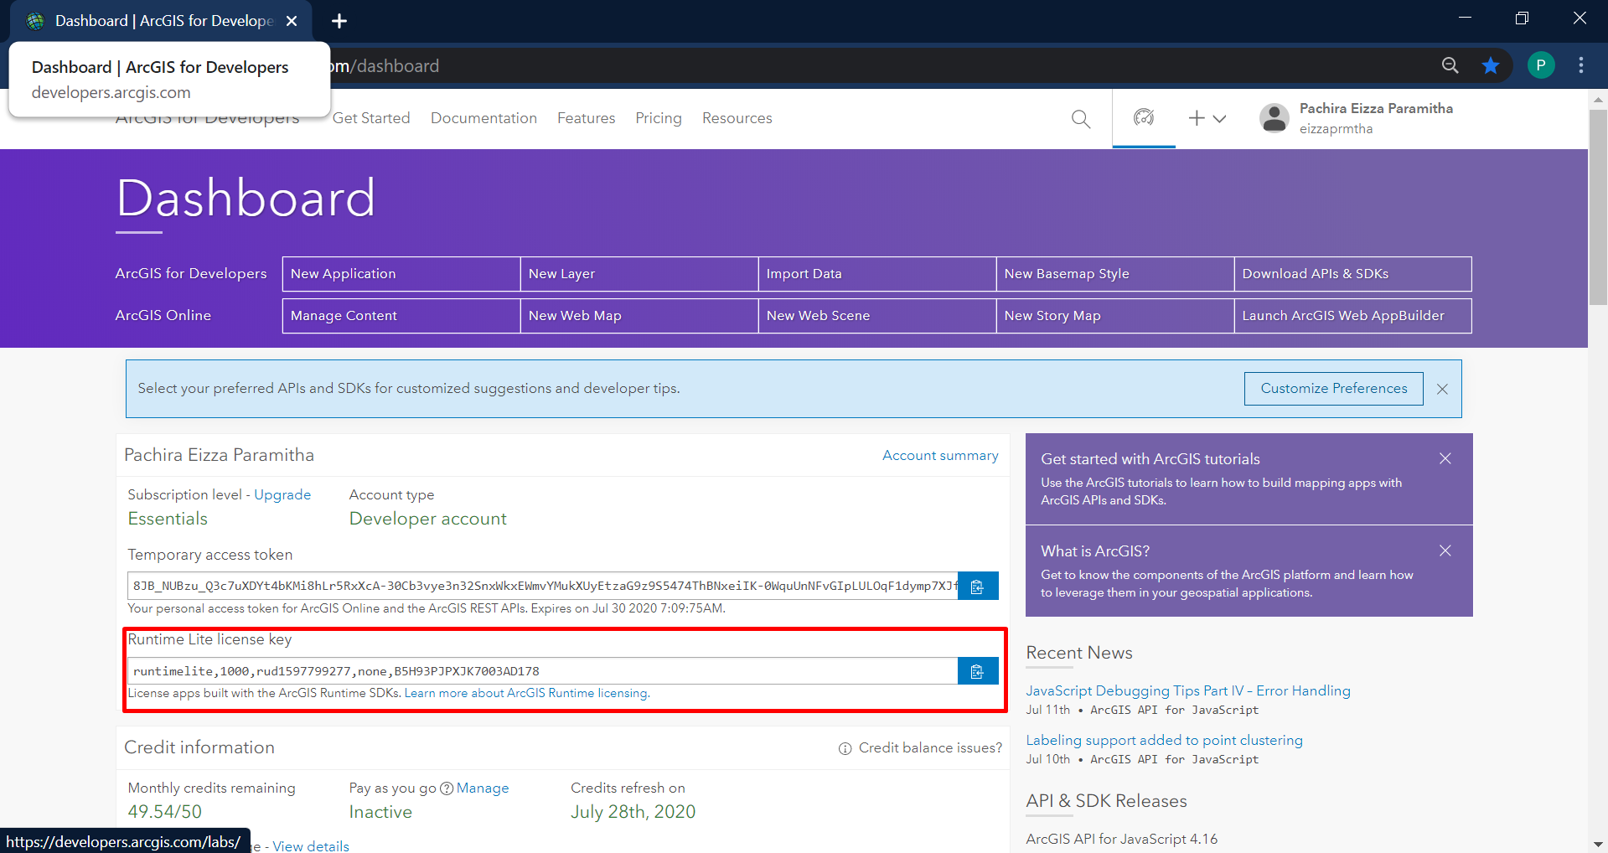The height and width of the screenshot is (853, 1608).
Task: Click the July 28th, 2020 refresh date
Action: click(633, 812)
